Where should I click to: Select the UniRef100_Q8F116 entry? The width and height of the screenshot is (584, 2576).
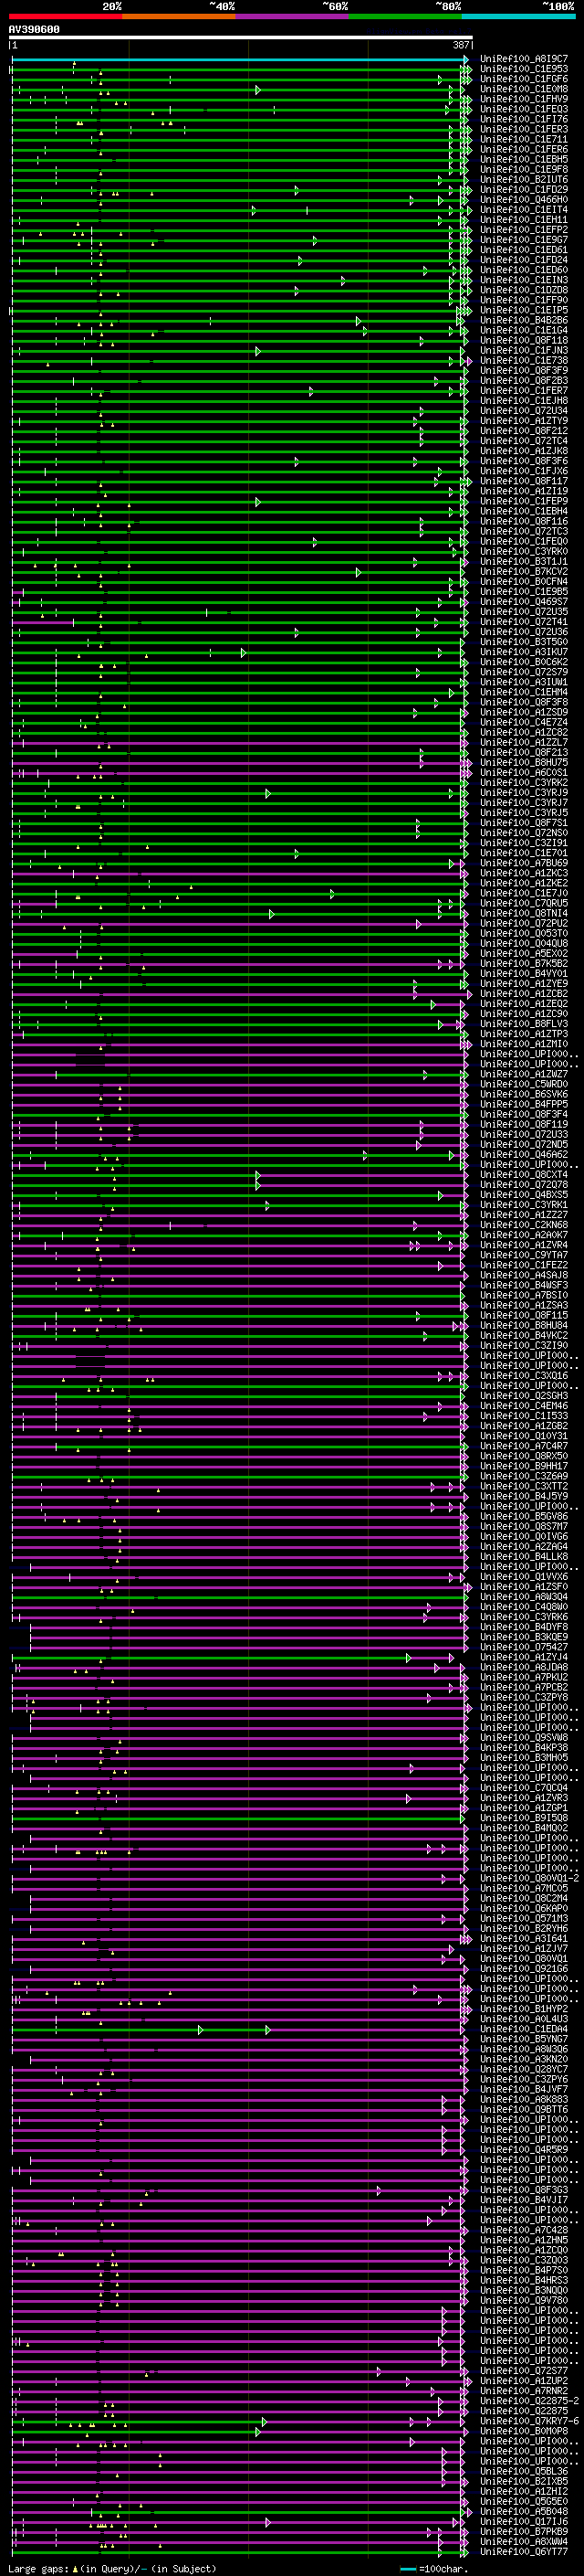(524, 521)
